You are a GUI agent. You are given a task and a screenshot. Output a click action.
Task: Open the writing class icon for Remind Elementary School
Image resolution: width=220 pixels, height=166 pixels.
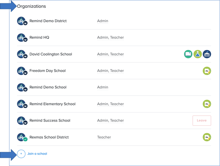pyautogui.click(x=207, y=104)
